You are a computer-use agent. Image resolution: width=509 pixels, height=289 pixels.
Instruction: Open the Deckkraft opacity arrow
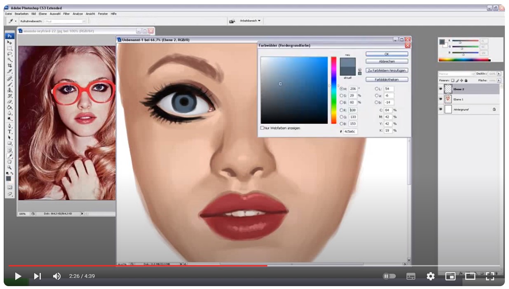(x=499, y=74)
